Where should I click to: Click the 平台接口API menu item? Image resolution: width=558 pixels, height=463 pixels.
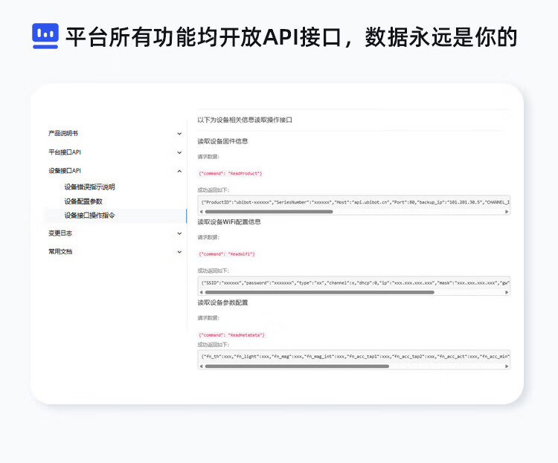point(65,152)
